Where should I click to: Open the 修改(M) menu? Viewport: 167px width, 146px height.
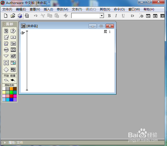point(63,9)
